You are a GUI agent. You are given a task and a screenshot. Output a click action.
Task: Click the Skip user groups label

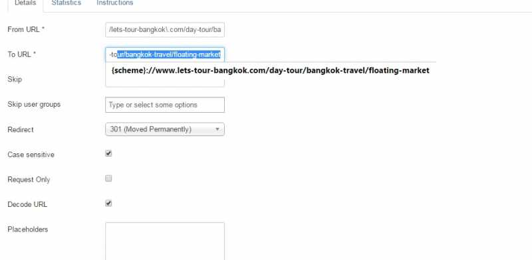point(34,105)
